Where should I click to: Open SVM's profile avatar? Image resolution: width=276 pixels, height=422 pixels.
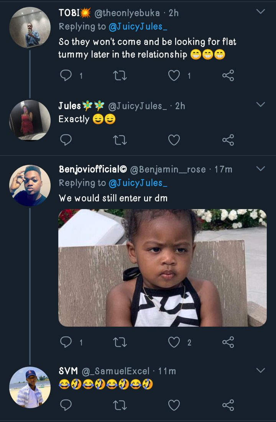(x=30, y=387)
